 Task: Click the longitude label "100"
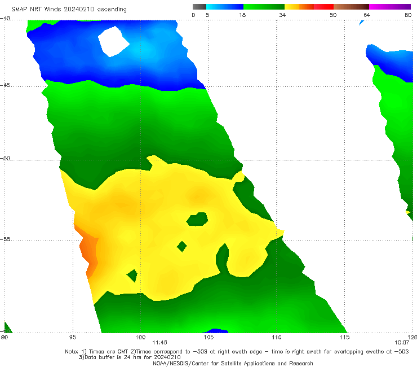140,337
